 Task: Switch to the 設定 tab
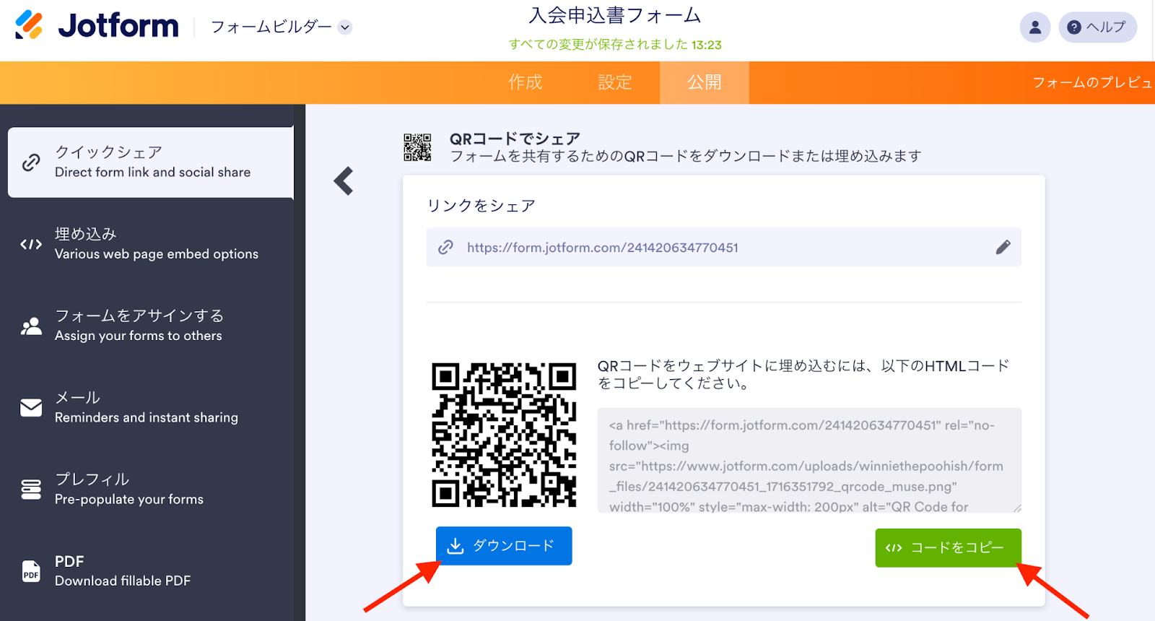click(614, 82)
